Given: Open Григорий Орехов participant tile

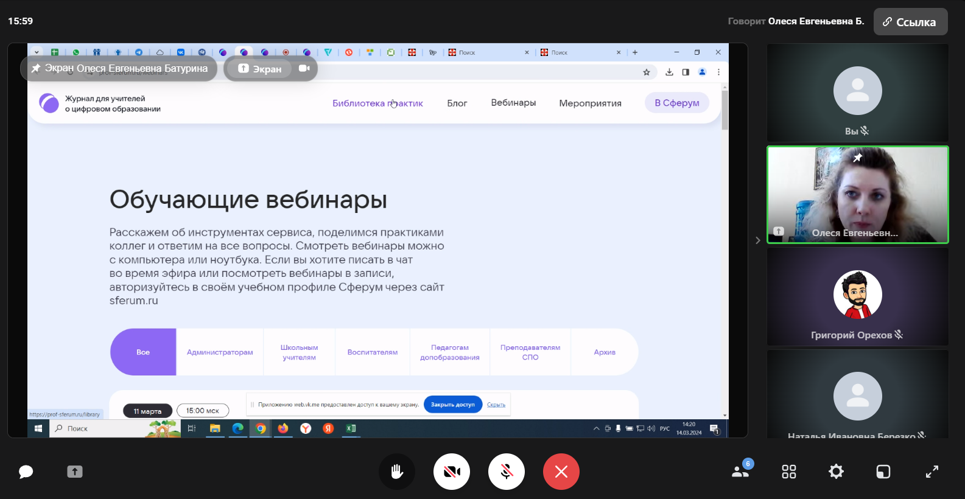Looking at the screenshot, I should point(857,297).
